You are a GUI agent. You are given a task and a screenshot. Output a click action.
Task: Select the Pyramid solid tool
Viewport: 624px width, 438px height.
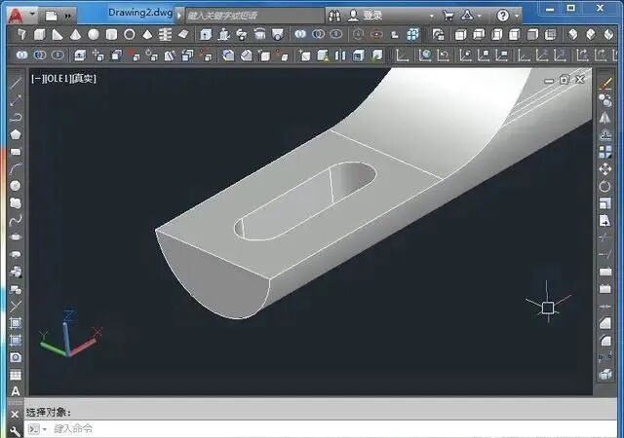coord(147,35)
